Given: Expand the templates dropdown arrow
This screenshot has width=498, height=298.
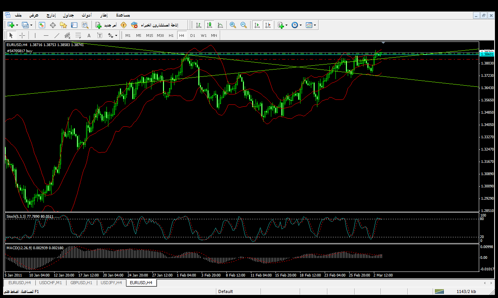Looking at the screenshot, I should [315, 25].
